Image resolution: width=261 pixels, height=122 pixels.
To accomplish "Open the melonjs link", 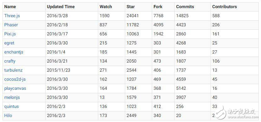I will tap(12, 97).
